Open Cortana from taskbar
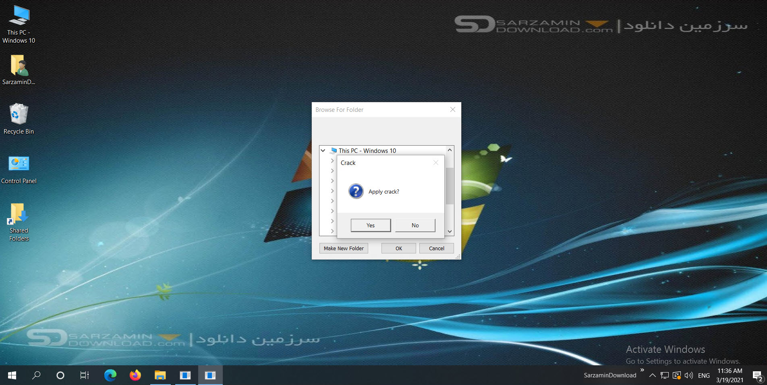The image size is (767, 385). tap(60, 375)
